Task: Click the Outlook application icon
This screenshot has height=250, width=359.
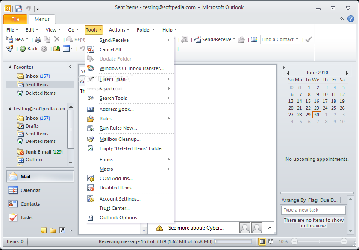Action: coord(7,9)
